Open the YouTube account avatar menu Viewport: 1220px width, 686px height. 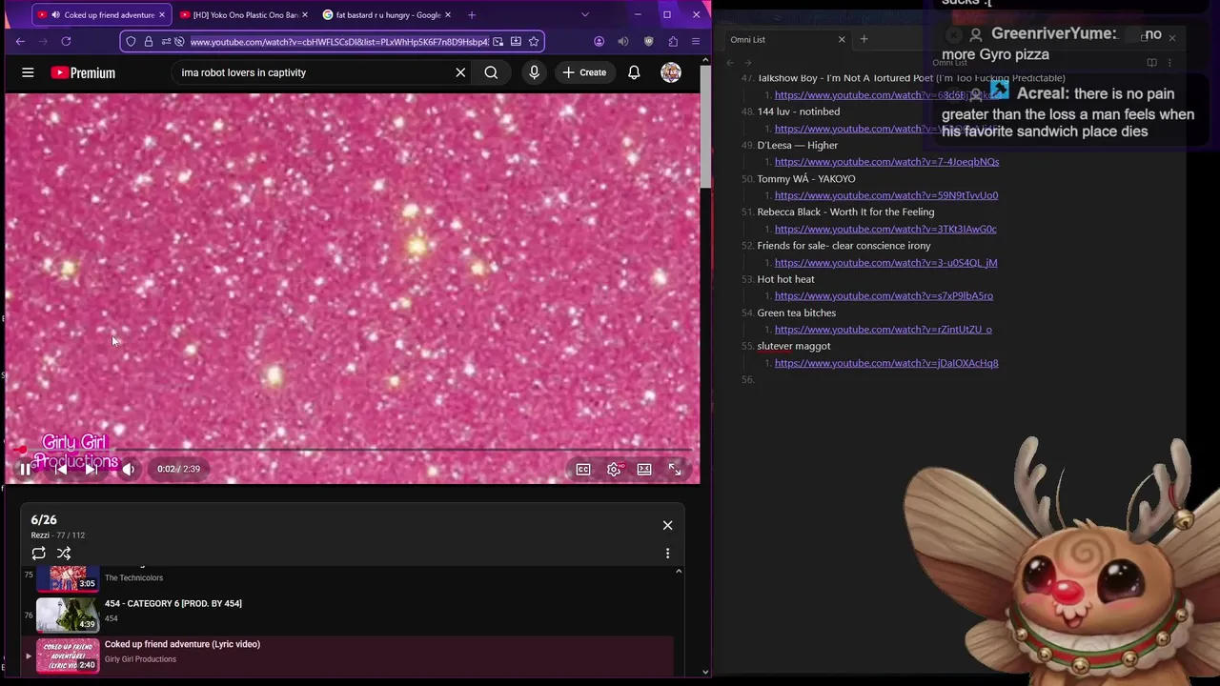[x=671, y=72]
